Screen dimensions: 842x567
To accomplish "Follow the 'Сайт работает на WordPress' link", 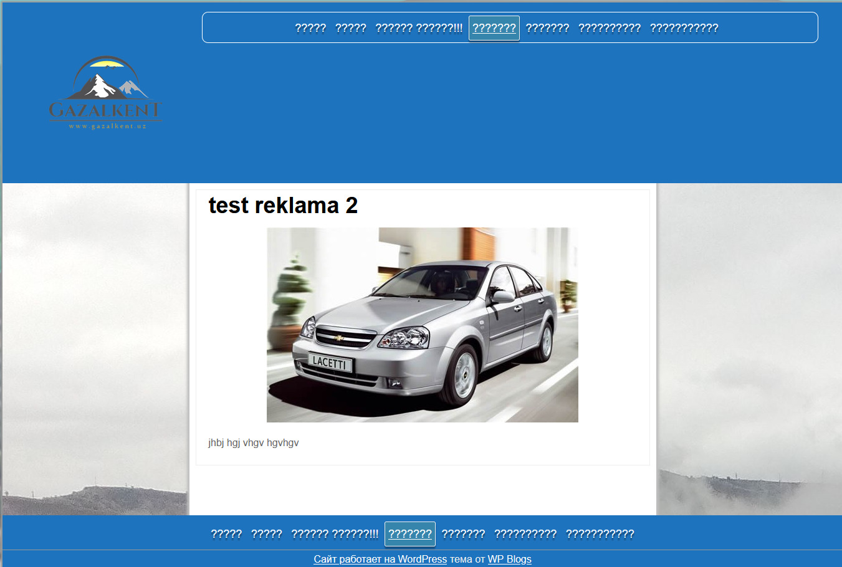I will [380, 560].
